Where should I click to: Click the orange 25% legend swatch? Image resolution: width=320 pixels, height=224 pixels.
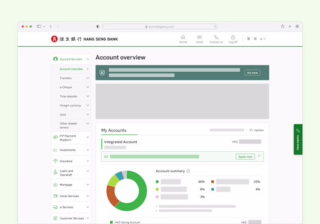click(213, 181)
